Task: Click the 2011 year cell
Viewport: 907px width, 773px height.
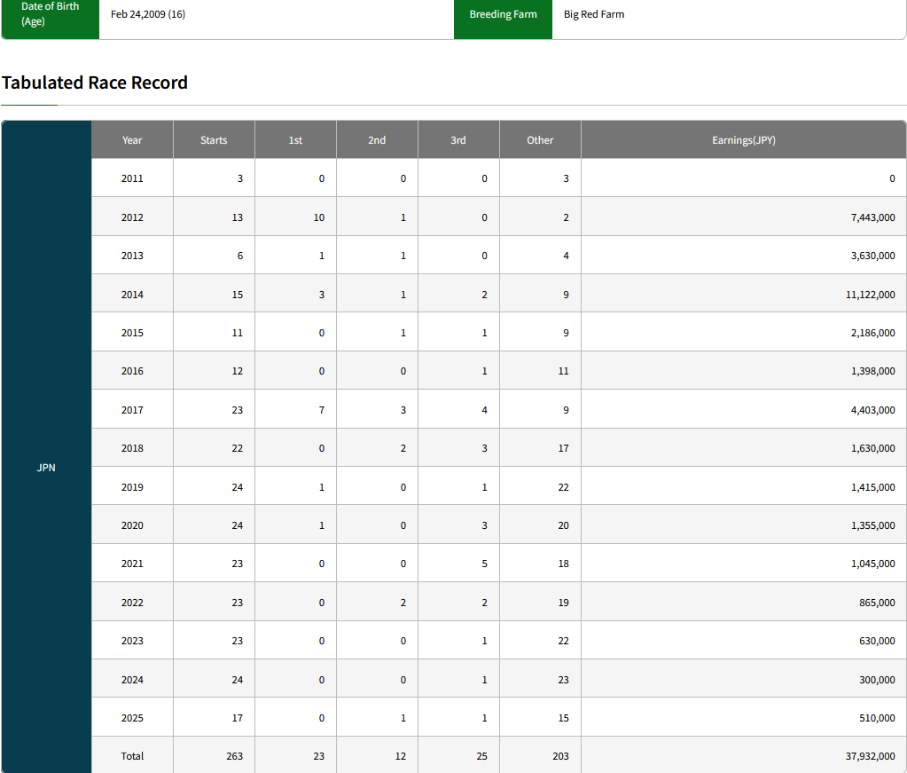Action: [132, 178]
